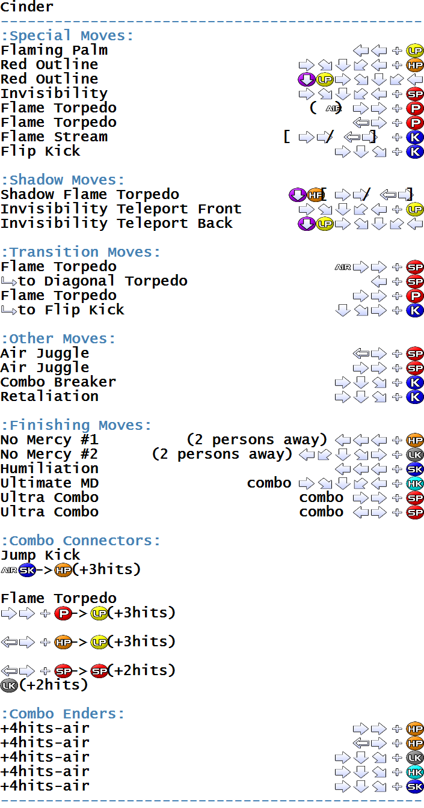Click the 'to Flip Kick' text

coord(72,310)
